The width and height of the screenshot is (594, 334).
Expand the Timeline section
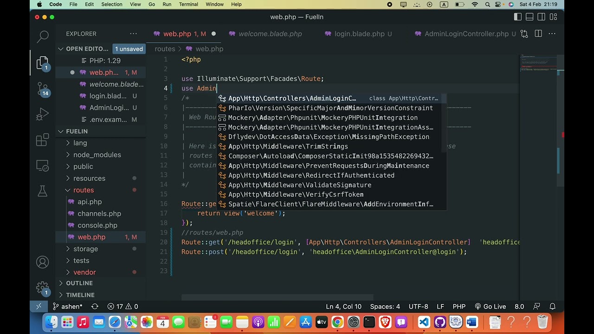(80, 295)
